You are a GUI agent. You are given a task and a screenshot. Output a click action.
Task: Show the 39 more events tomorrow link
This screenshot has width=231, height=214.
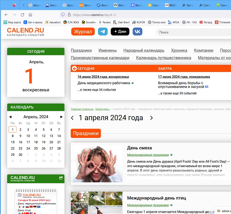[x=177, y=93]
